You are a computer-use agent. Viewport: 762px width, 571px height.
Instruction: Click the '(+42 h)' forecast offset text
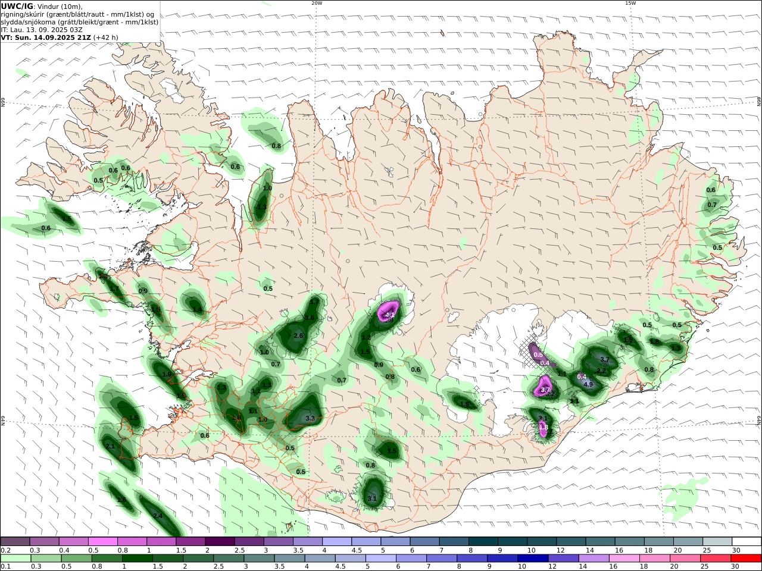pyautogui.click(x=106, y=37)
